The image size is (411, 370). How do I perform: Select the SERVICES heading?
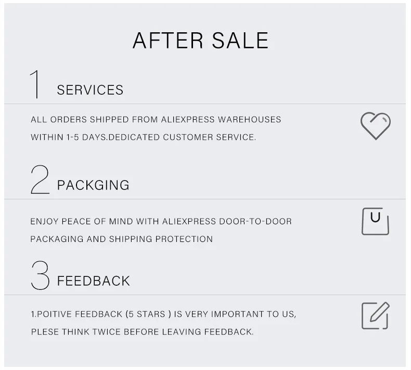click(90, 90)
